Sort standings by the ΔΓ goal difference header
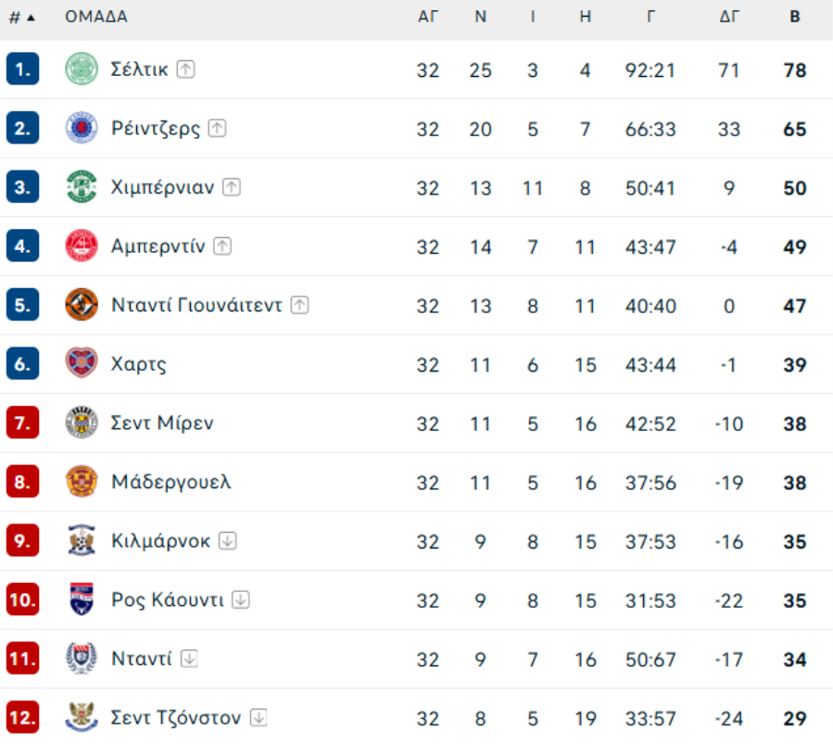 coord(729,17)
